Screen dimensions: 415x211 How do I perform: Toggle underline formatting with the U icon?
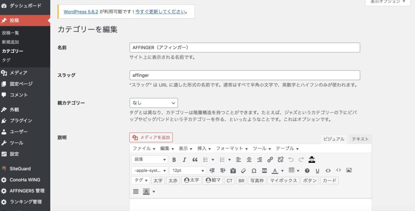click(317, 170)
